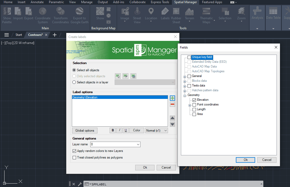Check the Area field checkbox
This screenshot has height=187, width=290.
tap(194, 114)
